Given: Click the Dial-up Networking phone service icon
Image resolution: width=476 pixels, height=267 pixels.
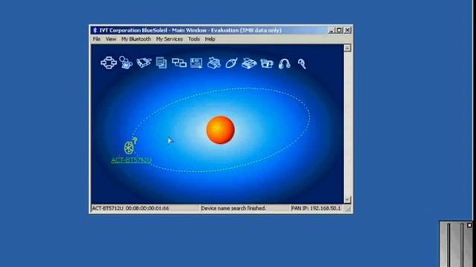Looking at the screenshot, I should pos(126,62).
